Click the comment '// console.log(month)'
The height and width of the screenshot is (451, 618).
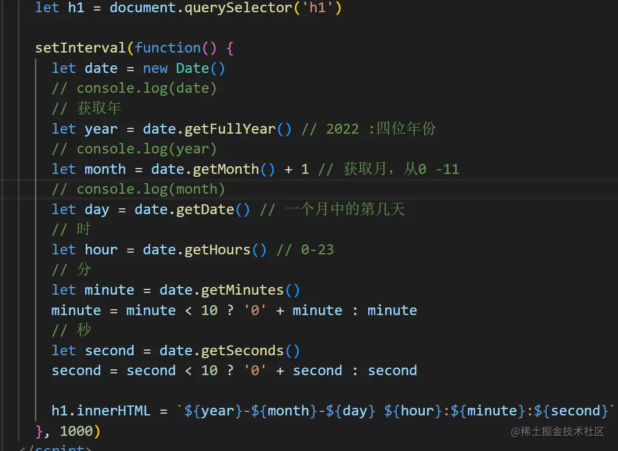click(138, 190)
